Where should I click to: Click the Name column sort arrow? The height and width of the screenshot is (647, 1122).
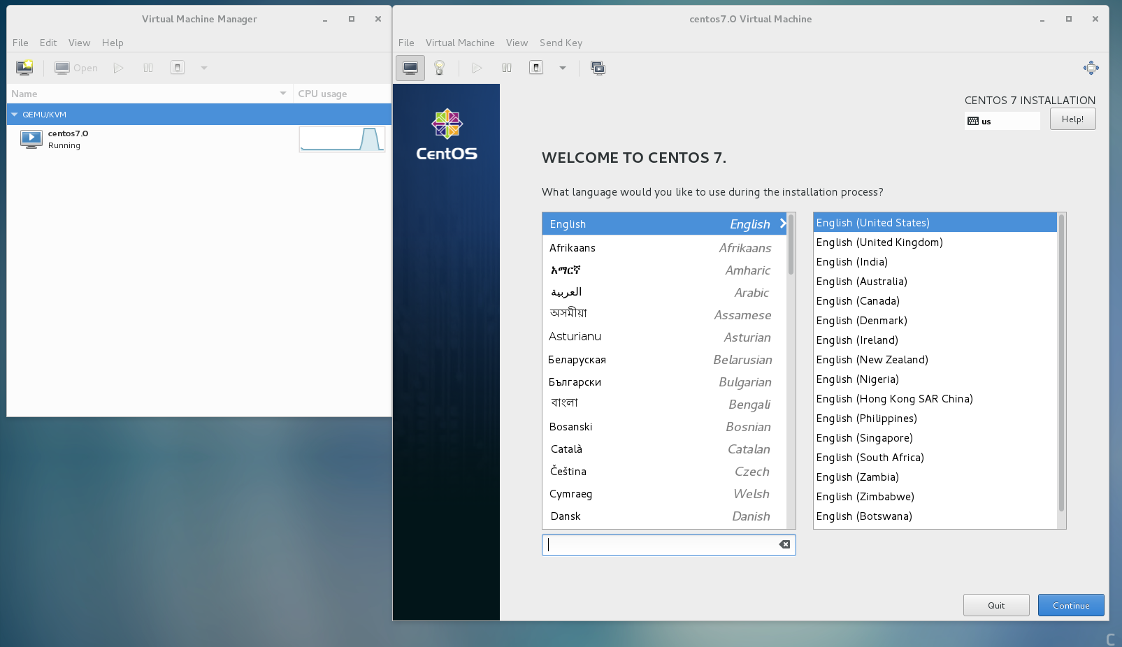(283, 94)
